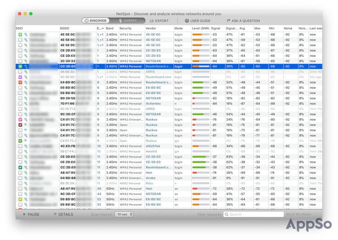Click the Wi-Fi icon in the 4C:5E:0C Routerboard.com row
Viewport: 338px width, 240px height.
click(x=26, y=77)
